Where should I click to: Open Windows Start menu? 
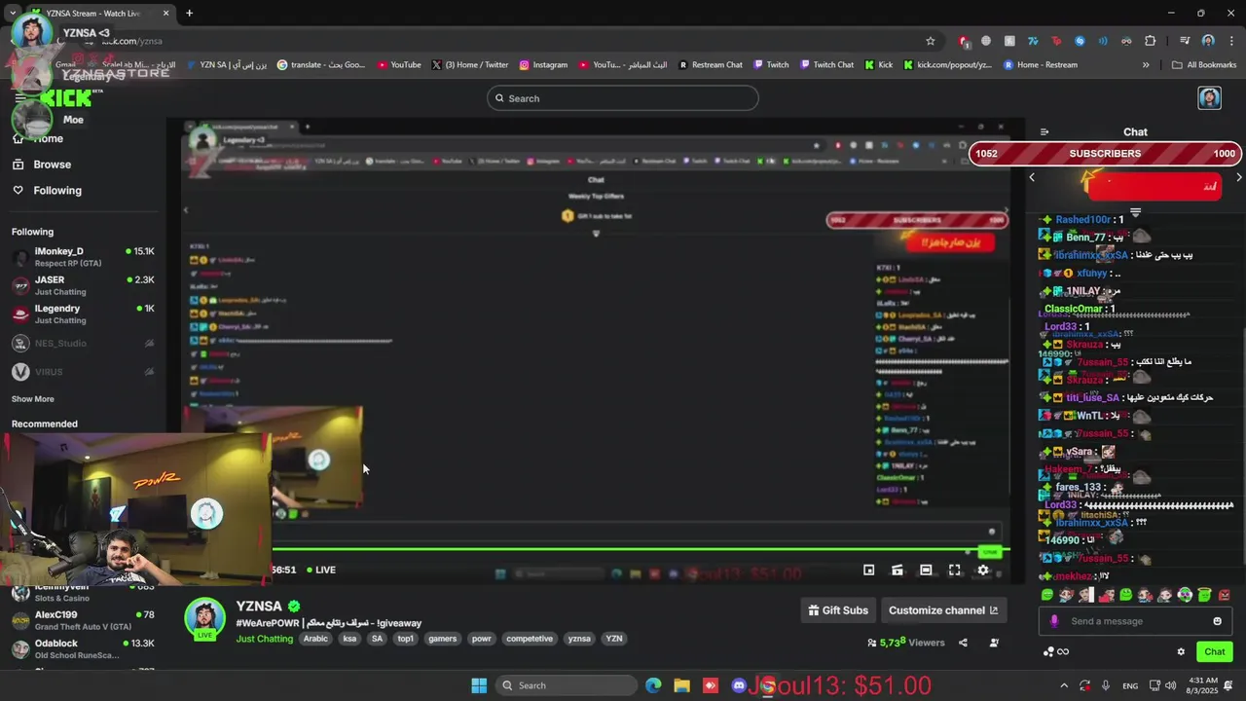coord(479,685)
